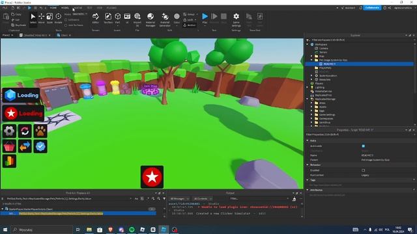The height and width of the screenshot is (234, 417).
Task: Click the red star button at bottom center
Action: tap(152, 177)
